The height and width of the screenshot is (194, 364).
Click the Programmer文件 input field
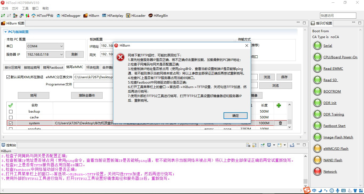(165, 85)
